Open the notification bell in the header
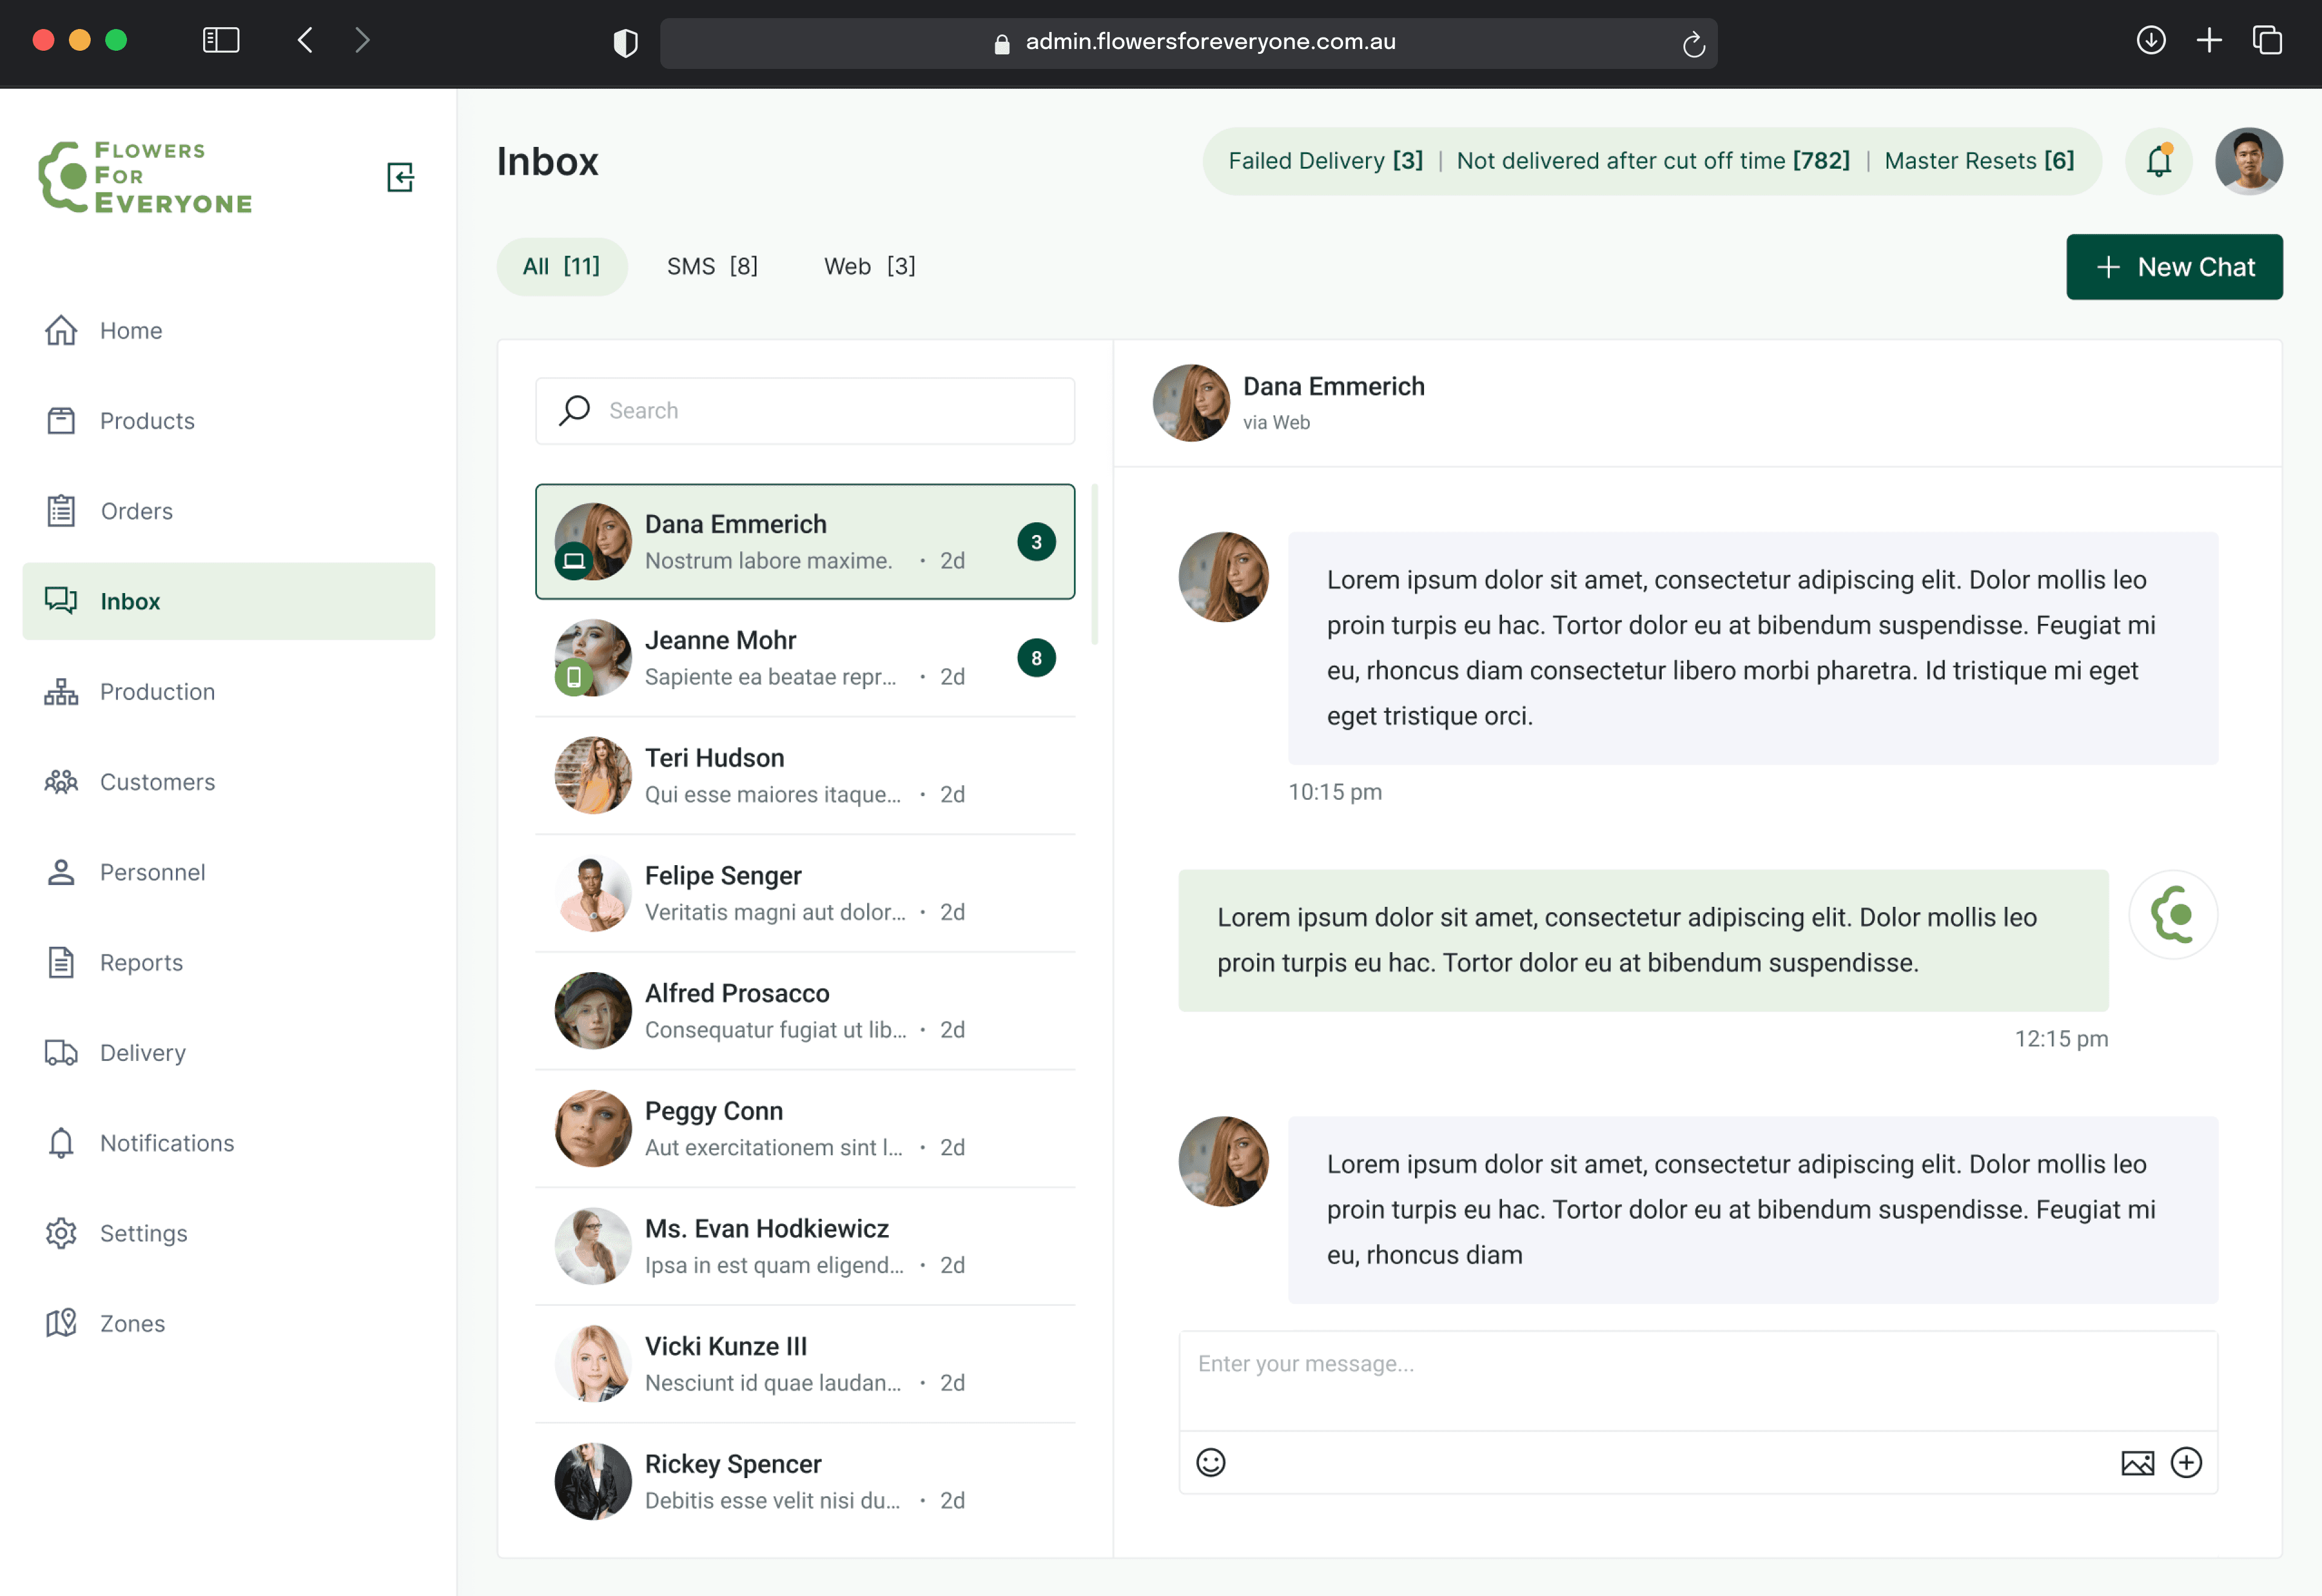This screenshot has height=1596, width=2322. (x=2158, y=161)
